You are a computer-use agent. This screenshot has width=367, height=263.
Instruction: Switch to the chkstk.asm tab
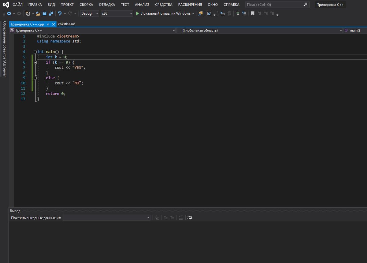[x=66, y=24]
